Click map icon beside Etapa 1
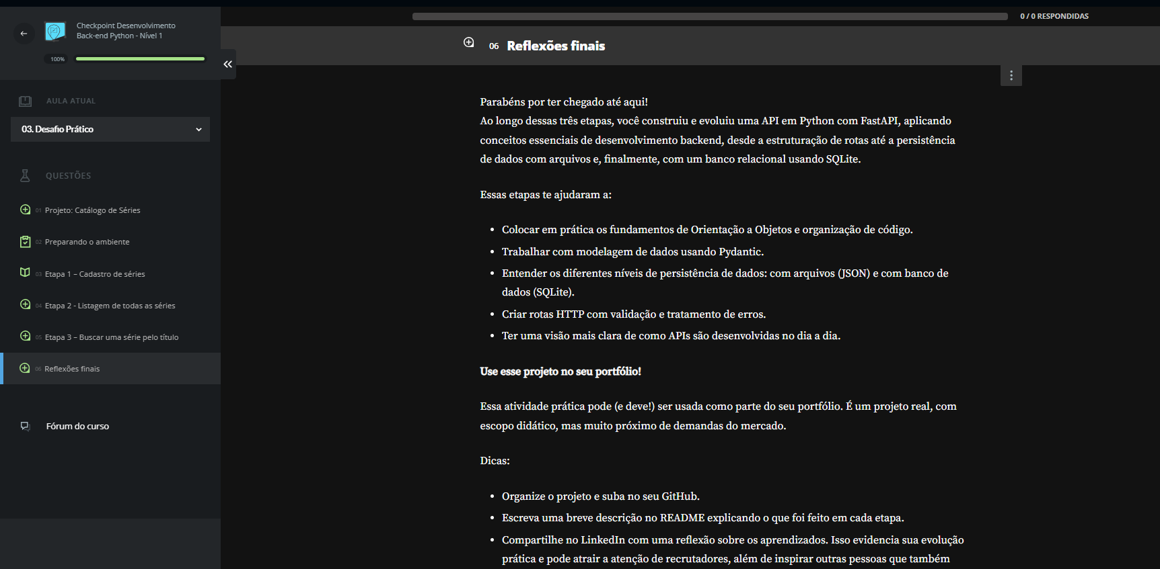The width and height of the screenshot is (1160, 569). 25,273
